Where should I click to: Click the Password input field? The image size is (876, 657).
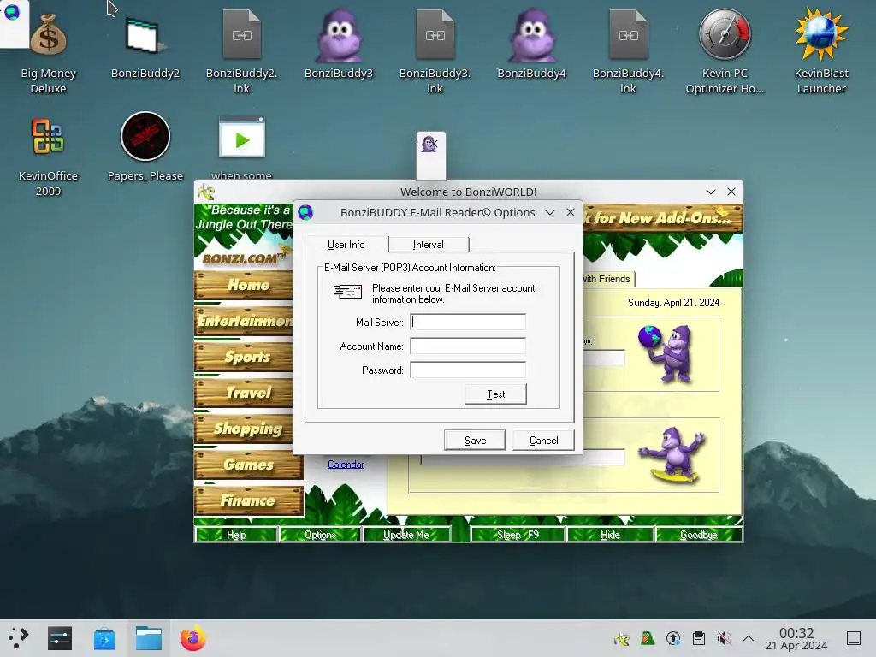tap(468, 370)
